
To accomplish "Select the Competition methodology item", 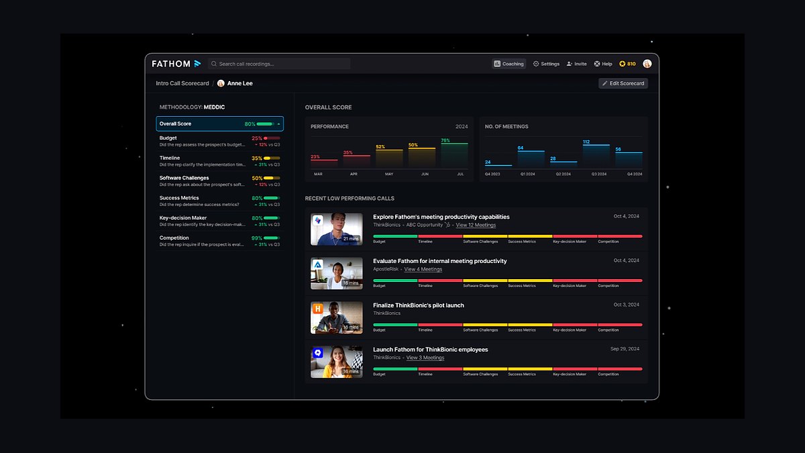I will pyautogui.click(x=220, y=241).
